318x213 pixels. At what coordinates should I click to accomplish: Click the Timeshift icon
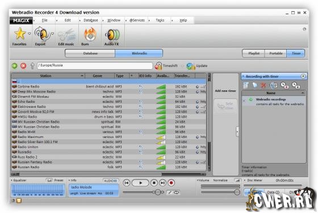click(x=158, y=66)
